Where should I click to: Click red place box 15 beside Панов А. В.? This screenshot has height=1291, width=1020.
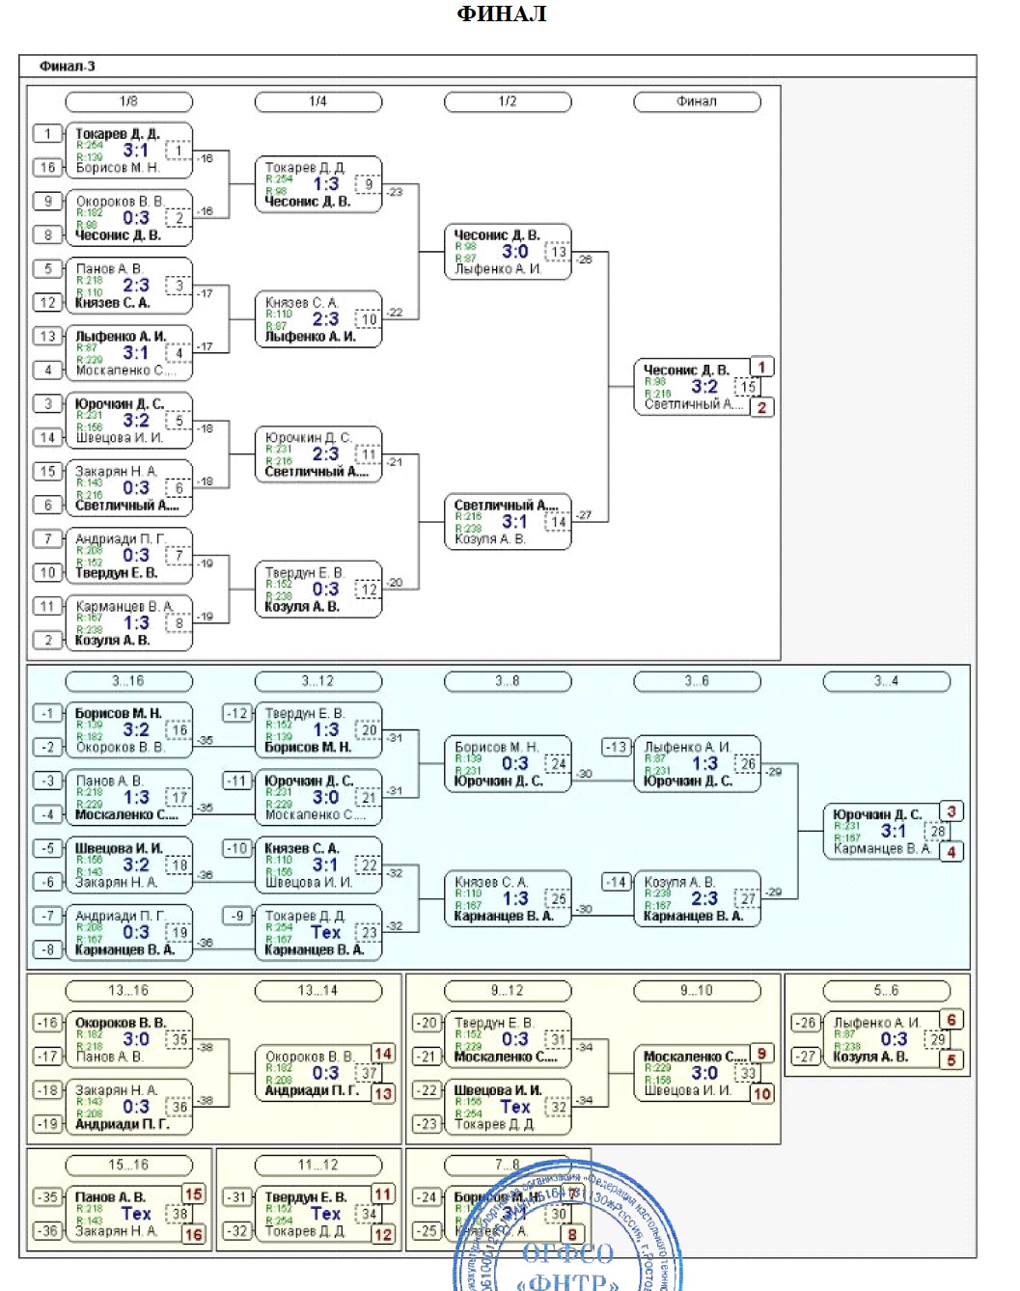194,1195
